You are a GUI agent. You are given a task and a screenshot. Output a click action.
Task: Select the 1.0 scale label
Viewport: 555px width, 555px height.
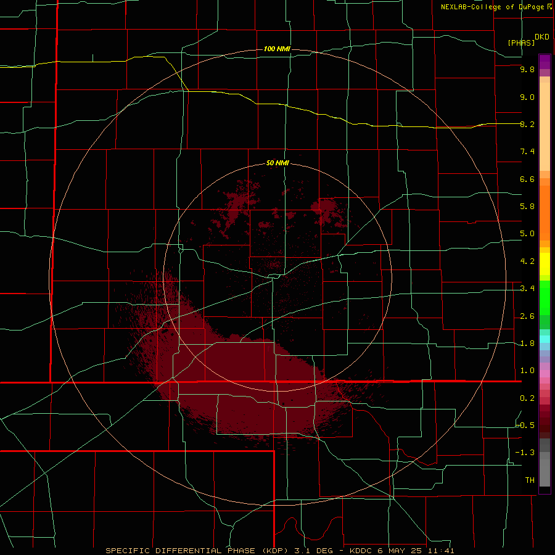click(527, 371)
